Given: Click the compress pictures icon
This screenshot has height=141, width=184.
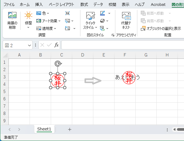Looking at the screenshot, I should click(67, 13).
